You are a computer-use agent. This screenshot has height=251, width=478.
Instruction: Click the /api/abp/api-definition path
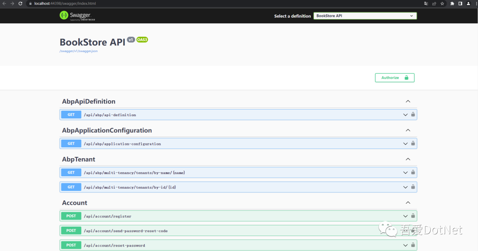click(x=110, y=115)
